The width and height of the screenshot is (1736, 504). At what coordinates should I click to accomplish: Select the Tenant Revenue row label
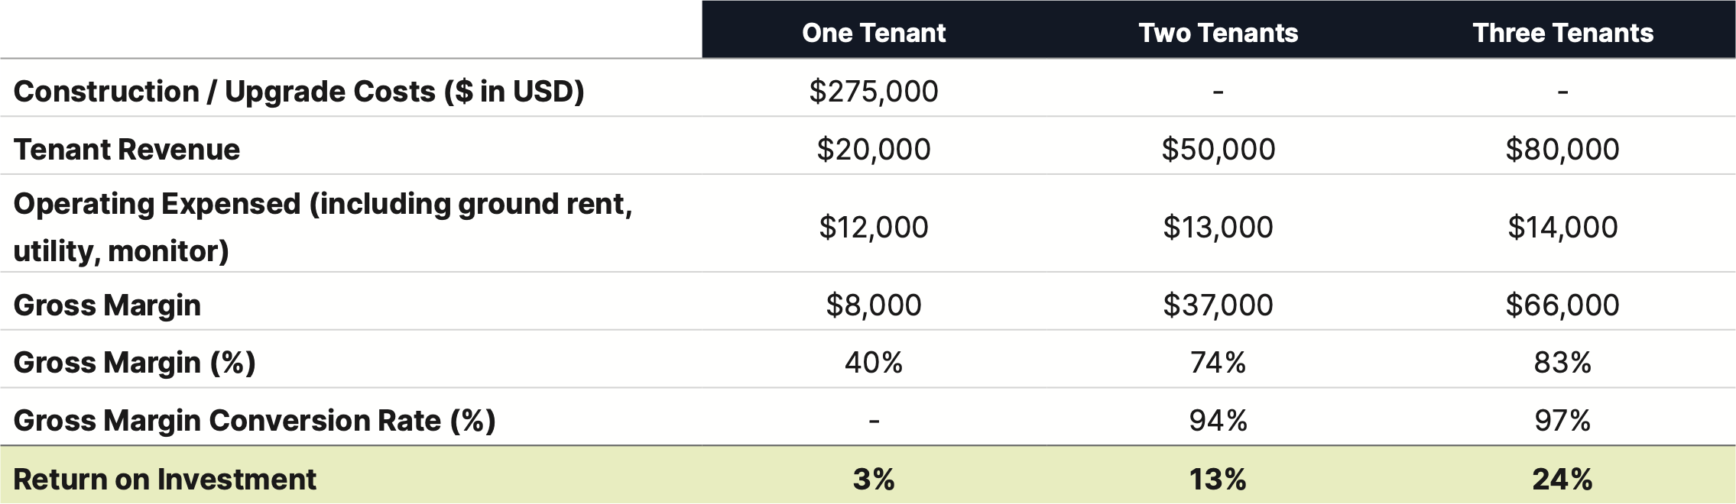tap(127, 150)
